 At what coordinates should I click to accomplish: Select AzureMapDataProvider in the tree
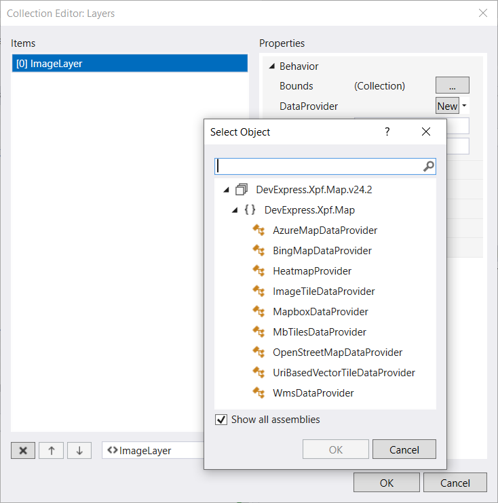pos(325,230)
